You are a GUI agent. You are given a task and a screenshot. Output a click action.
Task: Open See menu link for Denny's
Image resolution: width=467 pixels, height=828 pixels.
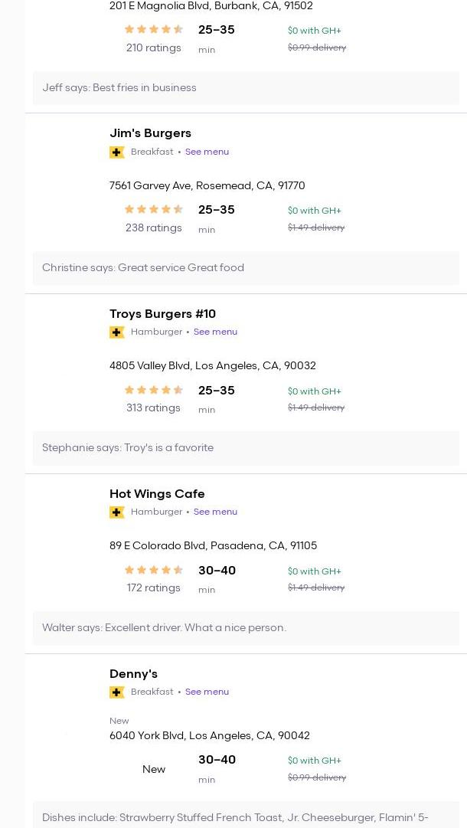(207, 692)
